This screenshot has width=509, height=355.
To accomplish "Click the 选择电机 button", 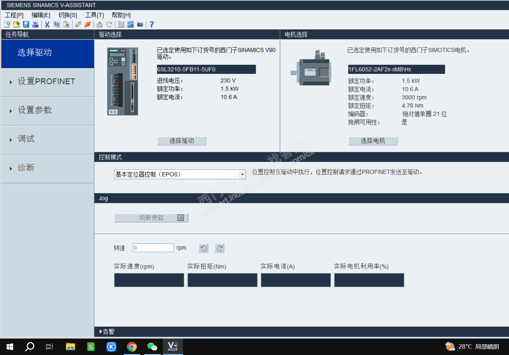I will (373, 141).
